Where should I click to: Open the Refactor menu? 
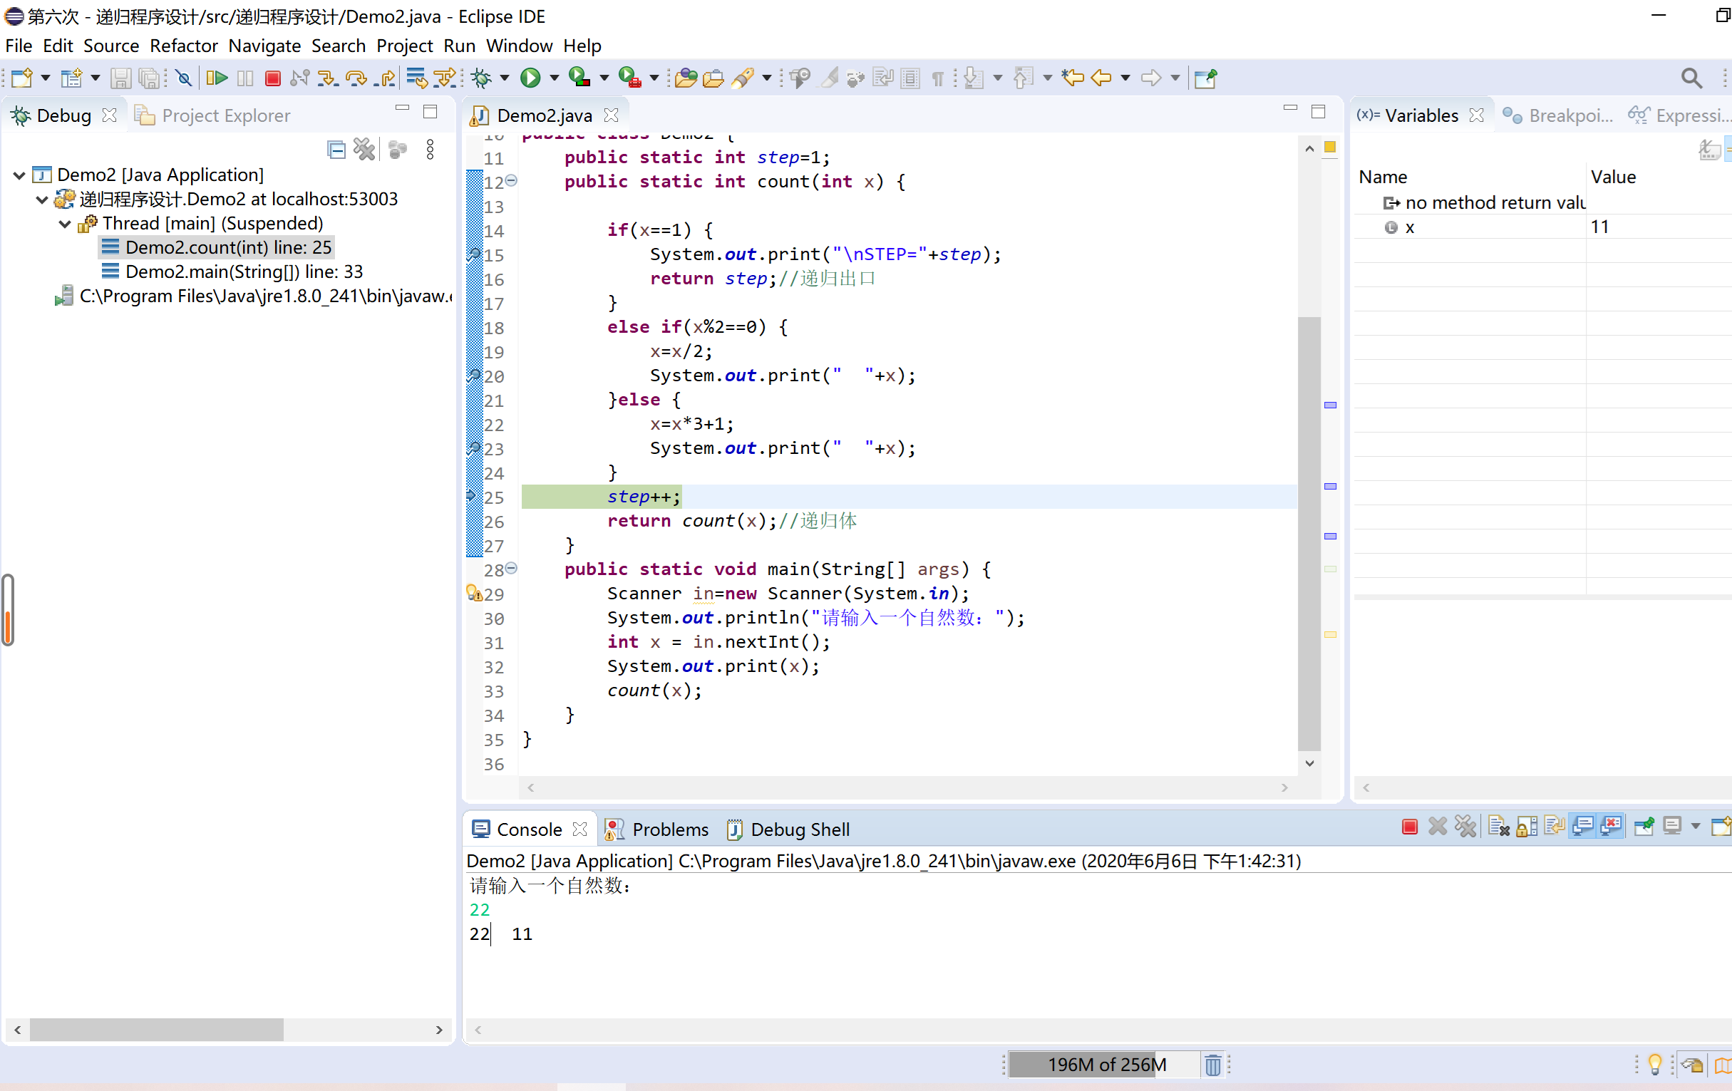pyautogui.click(x=183, y=46)
